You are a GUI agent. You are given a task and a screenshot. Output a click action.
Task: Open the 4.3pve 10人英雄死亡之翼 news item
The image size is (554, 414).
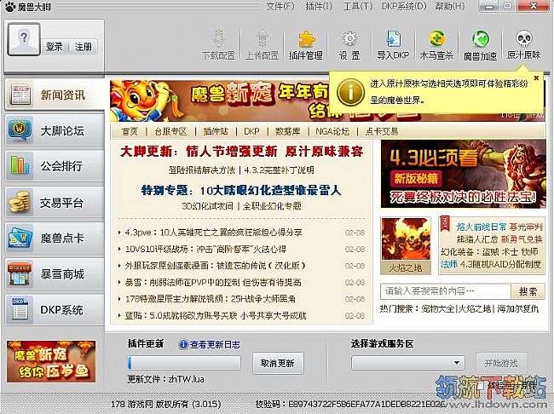click(x=213, y=233)
